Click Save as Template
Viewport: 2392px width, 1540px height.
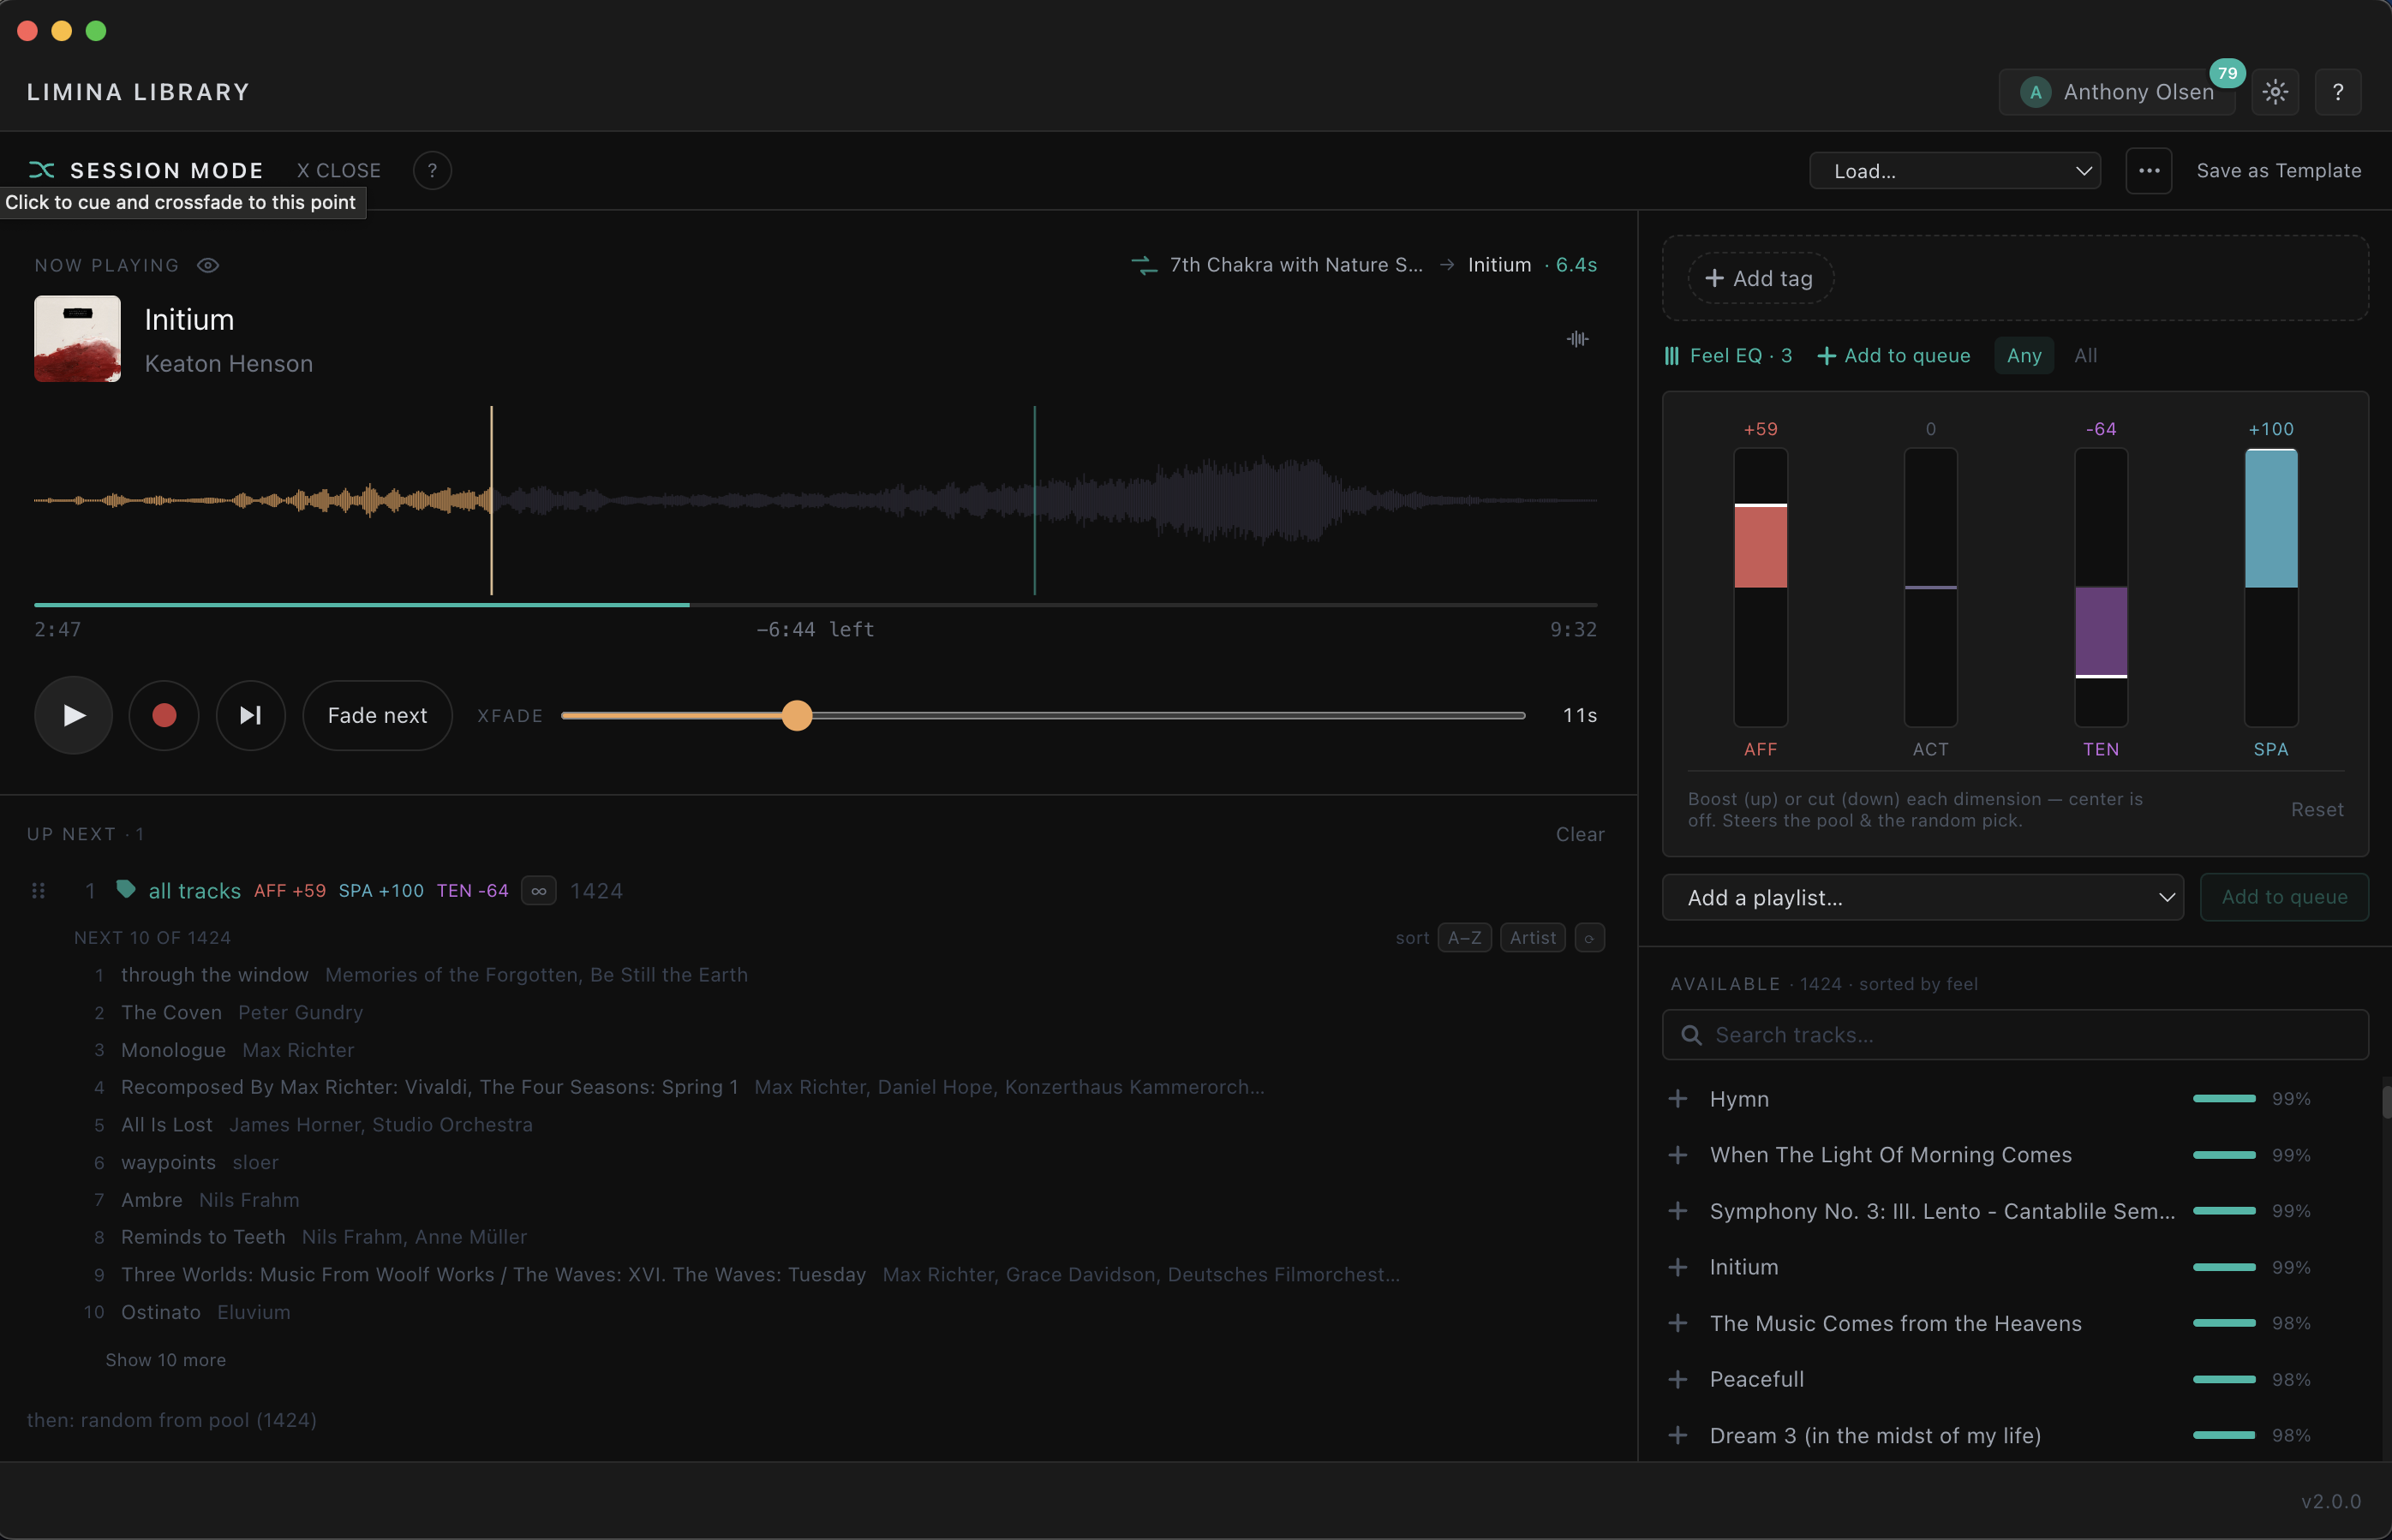(2278, 171)
